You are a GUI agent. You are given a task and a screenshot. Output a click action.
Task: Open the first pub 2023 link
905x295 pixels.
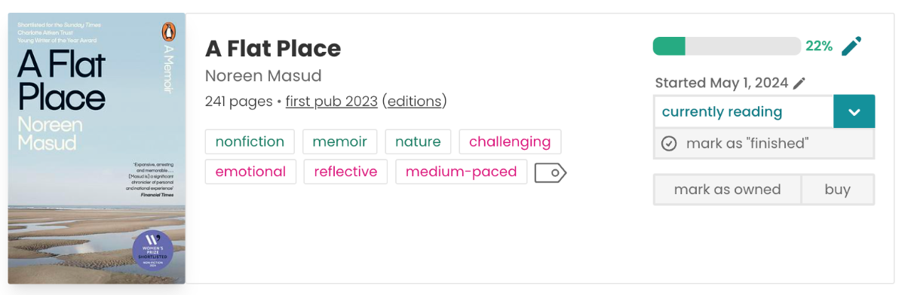331,102
